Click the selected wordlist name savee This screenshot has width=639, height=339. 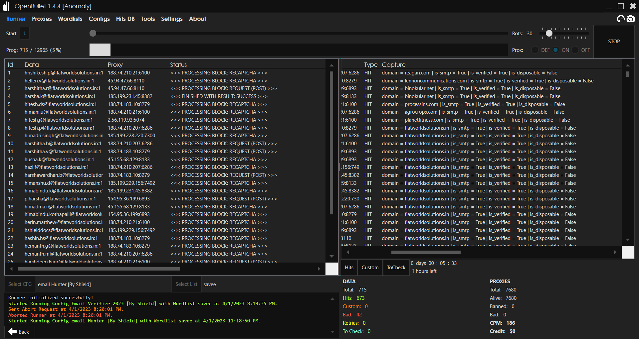(210, 284)
